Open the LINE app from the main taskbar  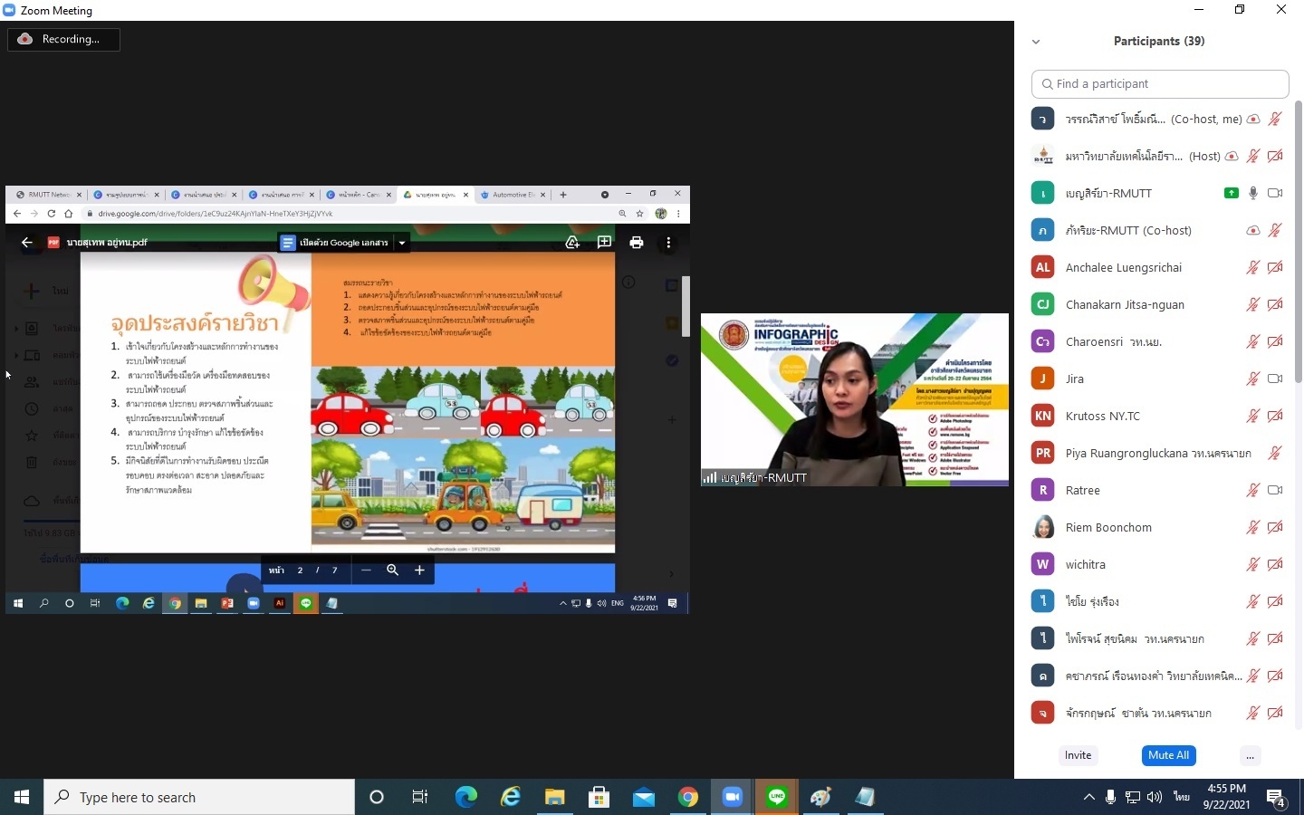(x=777, y=797)
